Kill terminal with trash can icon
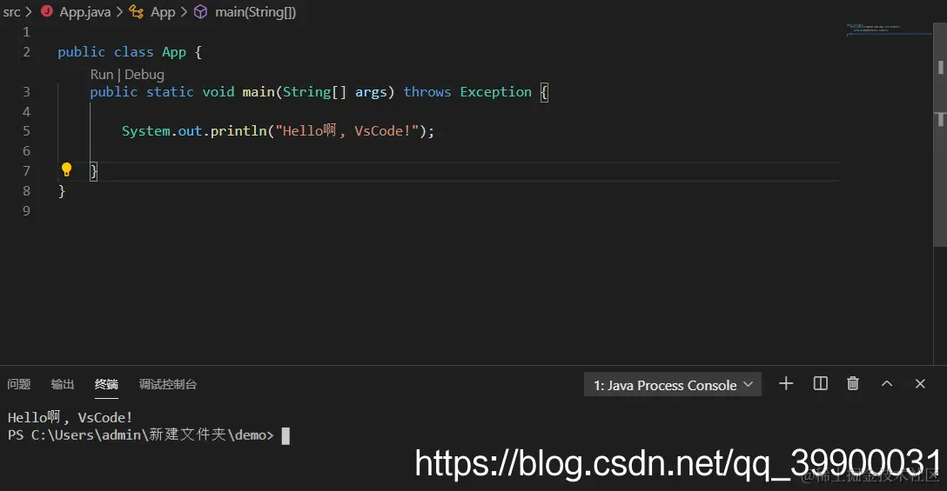Screen dimensions: 947x491 pyautogui.click(x=853, y=383)
